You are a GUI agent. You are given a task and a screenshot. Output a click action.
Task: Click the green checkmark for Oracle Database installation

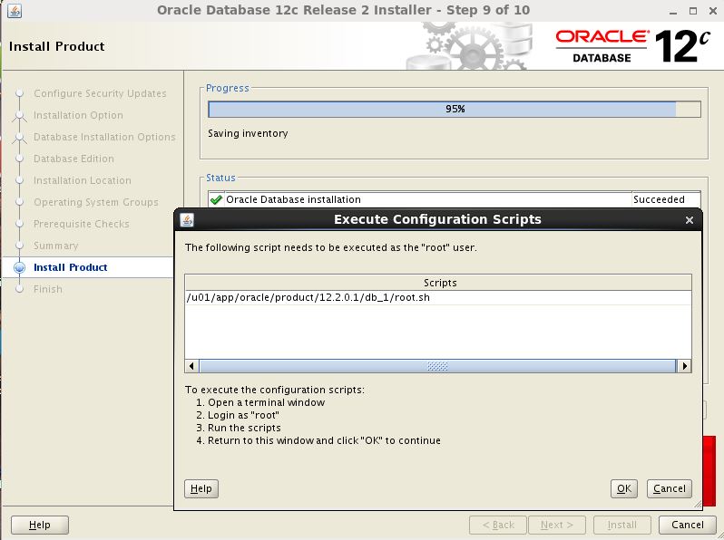pos(216,199)
